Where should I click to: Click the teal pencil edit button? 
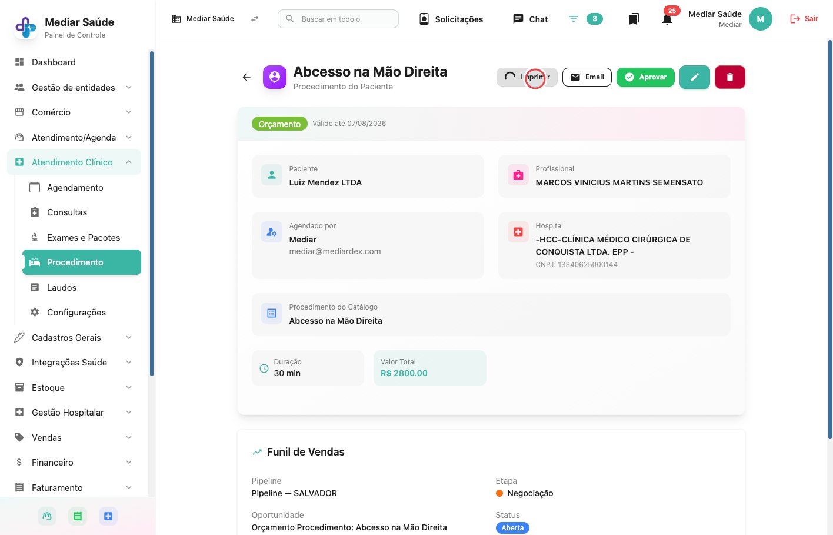point(695,77)
